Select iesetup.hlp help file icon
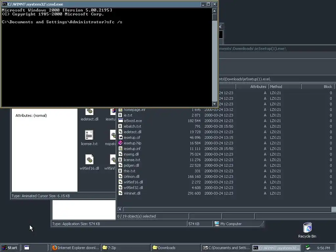Image resolution: width=336 pixels, height=252 pixels. tap(120, 143)
